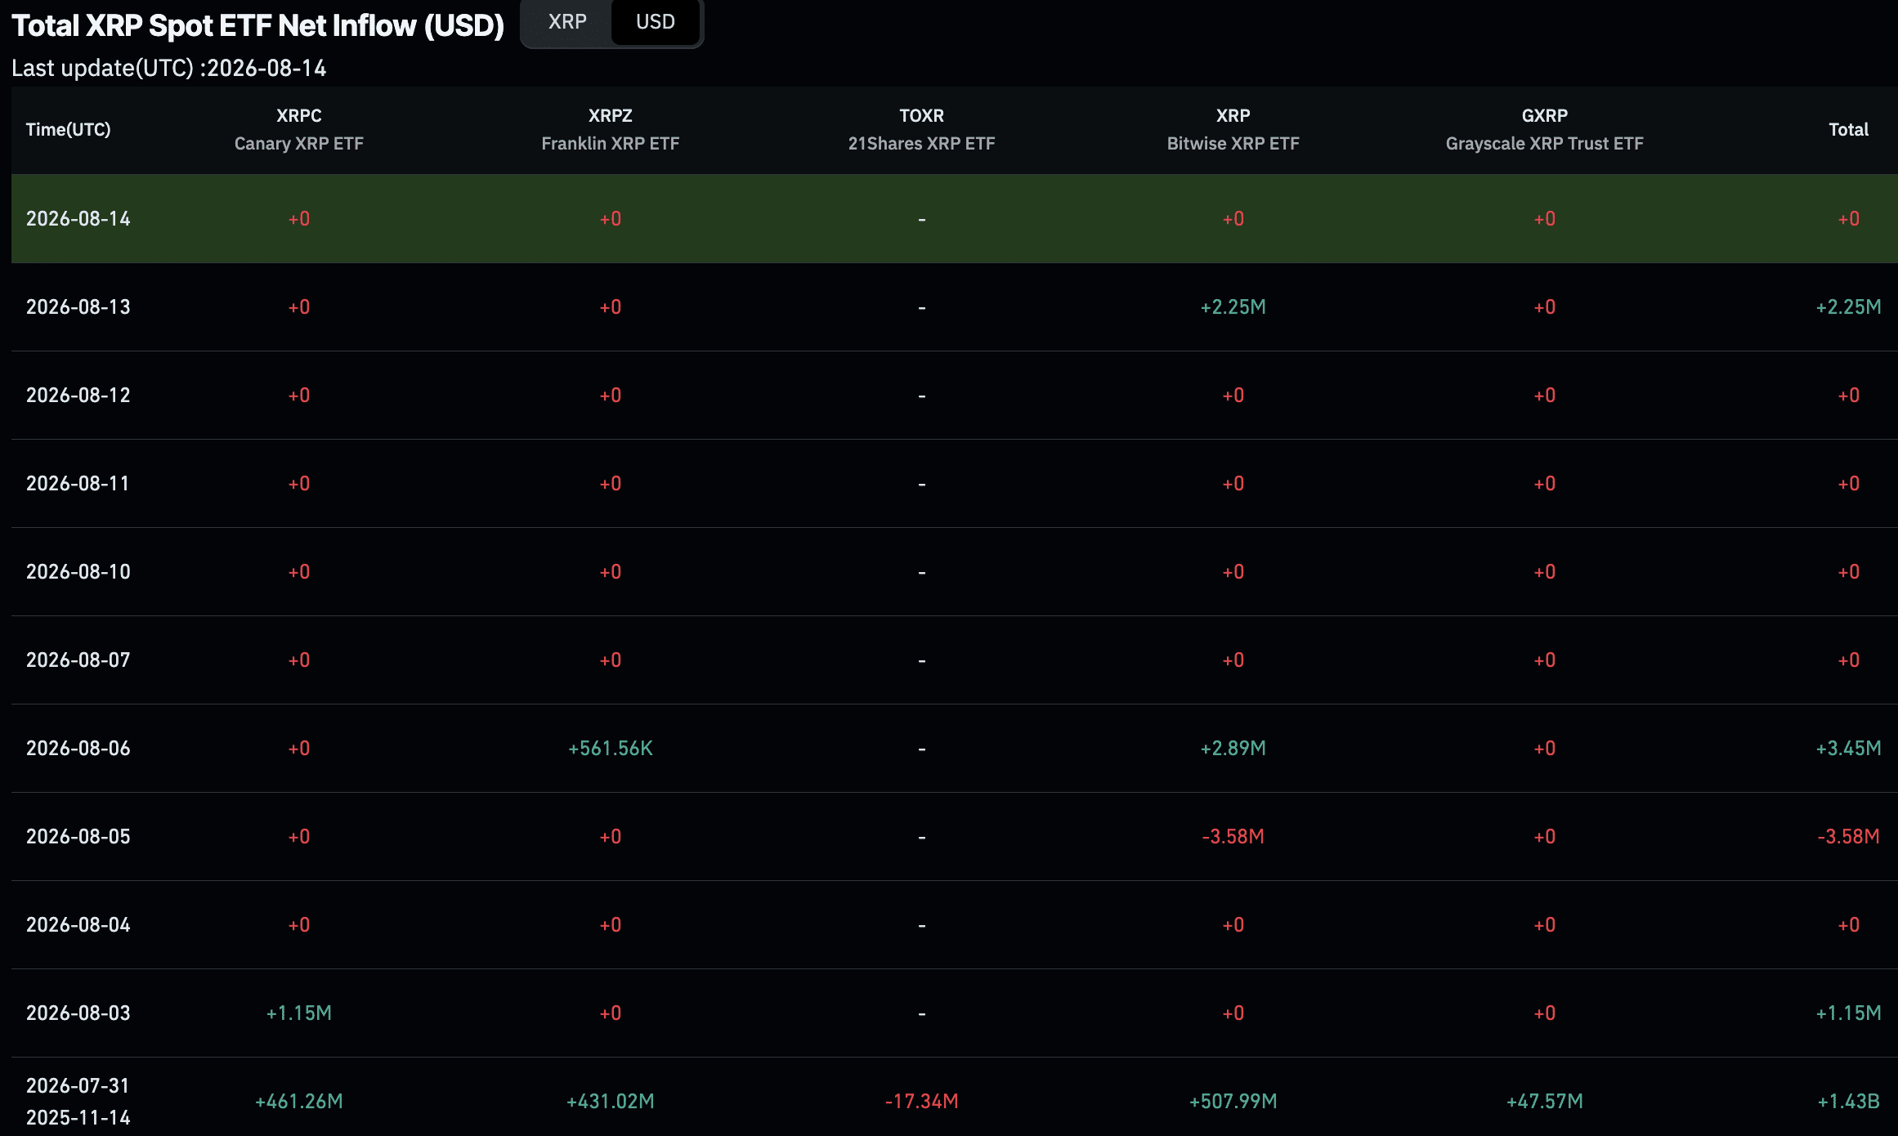Select the 2026-08-12 date cell
Viewport: 1898px width, 1136px height.
78,395
